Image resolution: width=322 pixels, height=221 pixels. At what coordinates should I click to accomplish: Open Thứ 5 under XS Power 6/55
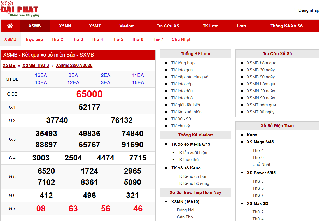(x=258, y=188)
